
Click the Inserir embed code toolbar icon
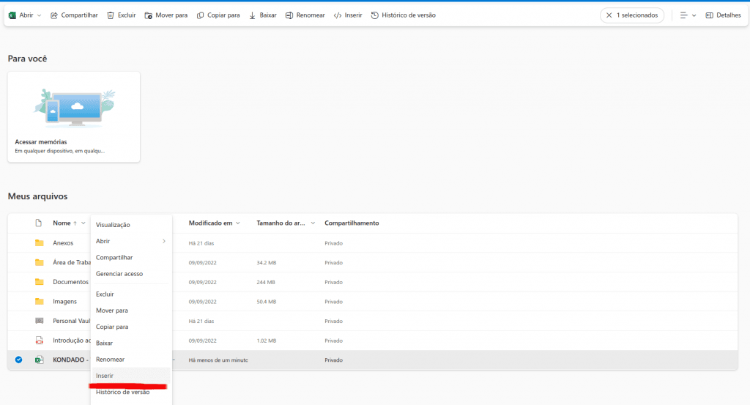click(x=337, y=15)
